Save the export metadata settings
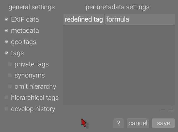Screen dimensions: 178x132 coord(163,123)
